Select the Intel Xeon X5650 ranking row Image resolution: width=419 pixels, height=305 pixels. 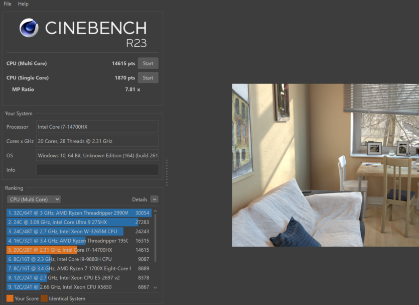point(79,287)
